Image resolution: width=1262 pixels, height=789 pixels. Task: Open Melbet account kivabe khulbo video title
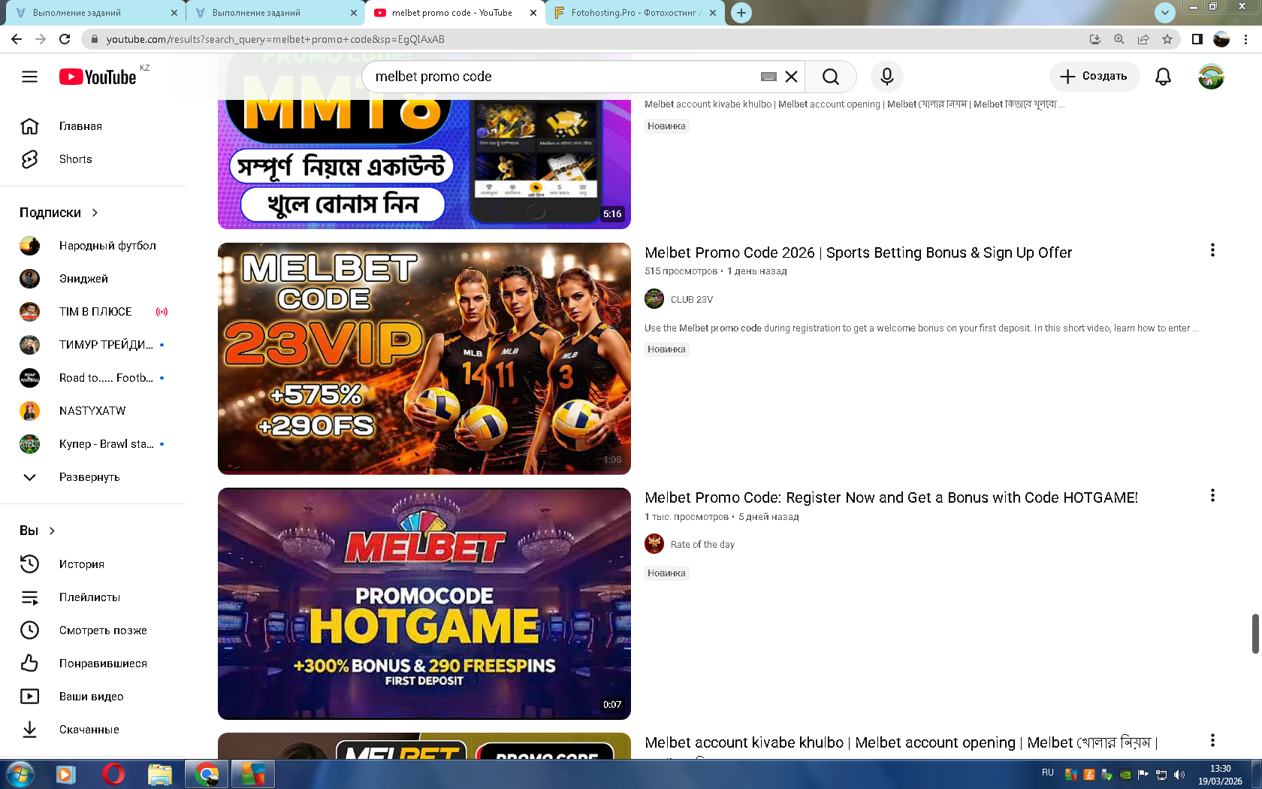coord(901,743)
